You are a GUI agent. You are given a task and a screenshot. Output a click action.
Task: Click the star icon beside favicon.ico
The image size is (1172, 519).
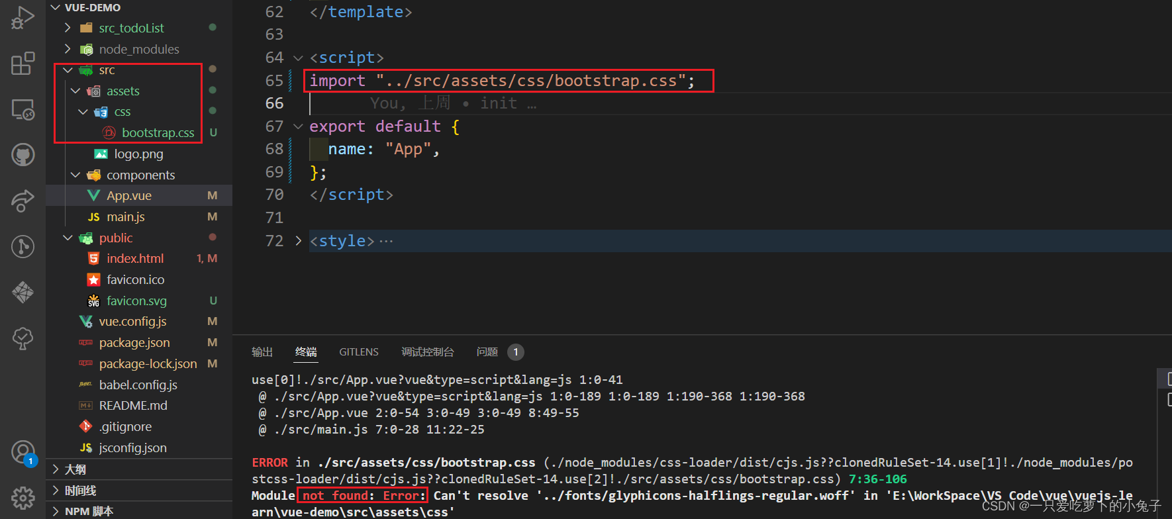pos(94,279)
